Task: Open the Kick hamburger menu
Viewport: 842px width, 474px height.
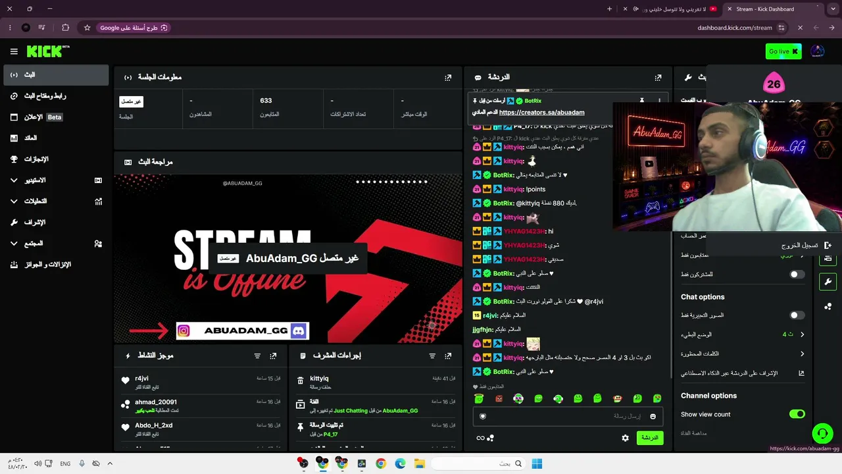Action: click(x=14, y=51)
